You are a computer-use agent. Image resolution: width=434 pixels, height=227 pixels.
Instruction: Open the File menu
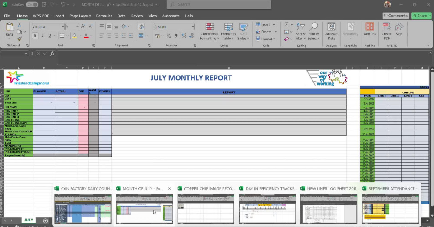[7, 16]
